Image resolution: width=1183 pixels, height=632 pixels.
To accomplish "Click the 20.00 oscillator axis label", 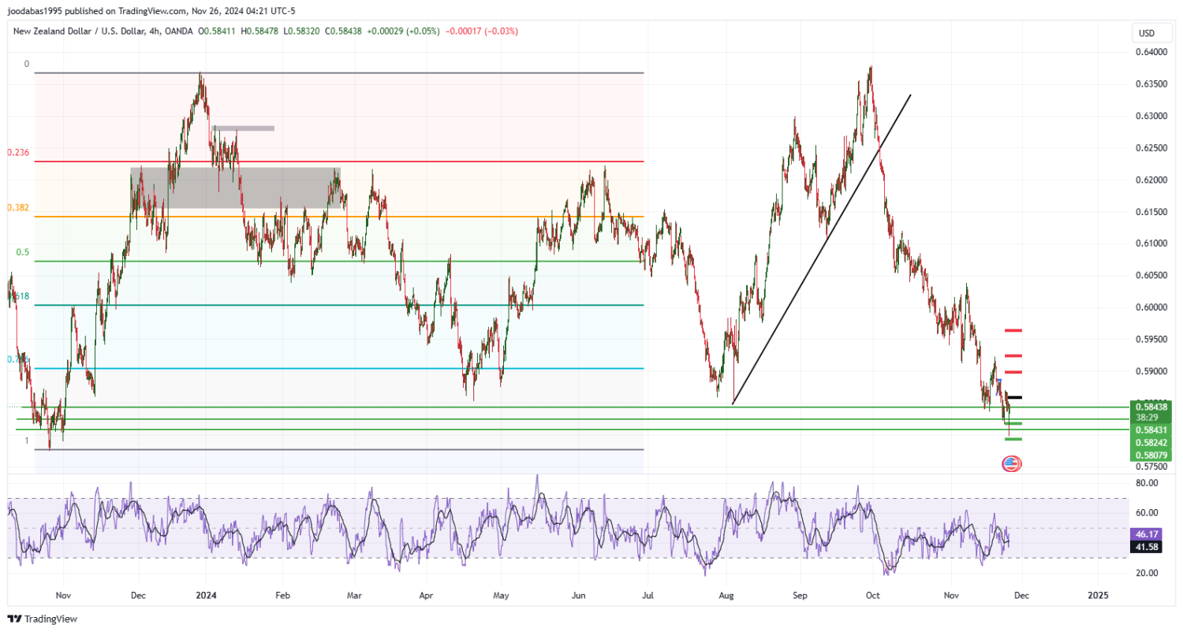I will coord(1148,573).
